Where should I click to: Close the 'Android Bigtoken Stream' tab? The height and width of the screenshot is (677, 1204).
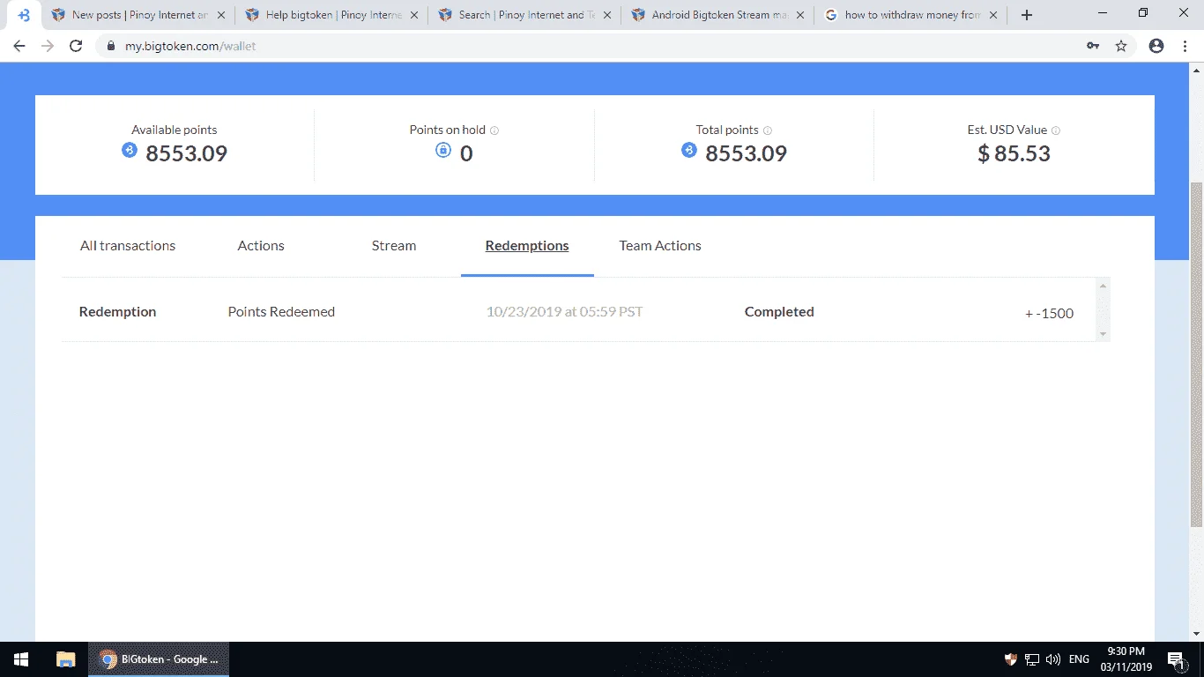pos(799,15)
